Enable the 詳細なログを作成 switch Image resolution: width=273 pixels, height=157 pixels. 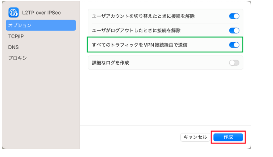[234, 63]
